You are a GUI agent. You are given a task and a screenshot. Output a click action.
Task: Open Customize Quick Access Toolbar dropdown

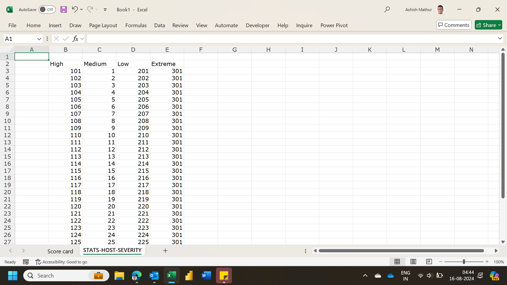pos(105,9)
